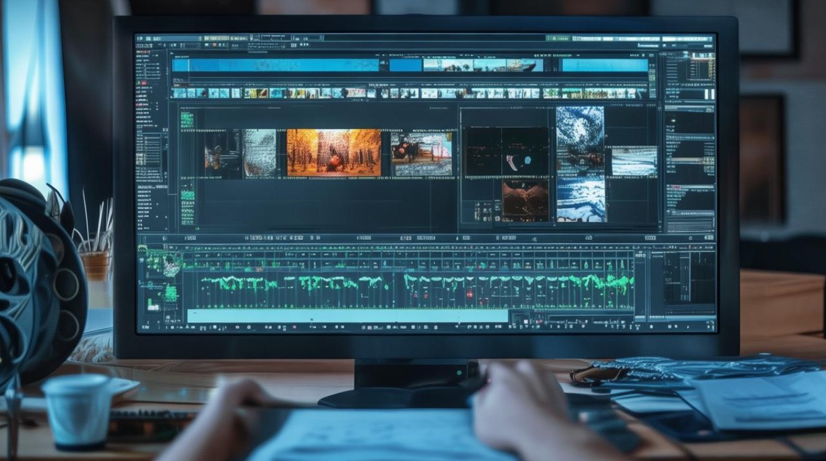The height and width of the screenshot is (461, 826).
Task: Select the gray textured thumbnail left of forest image
Action: (259, 153)
